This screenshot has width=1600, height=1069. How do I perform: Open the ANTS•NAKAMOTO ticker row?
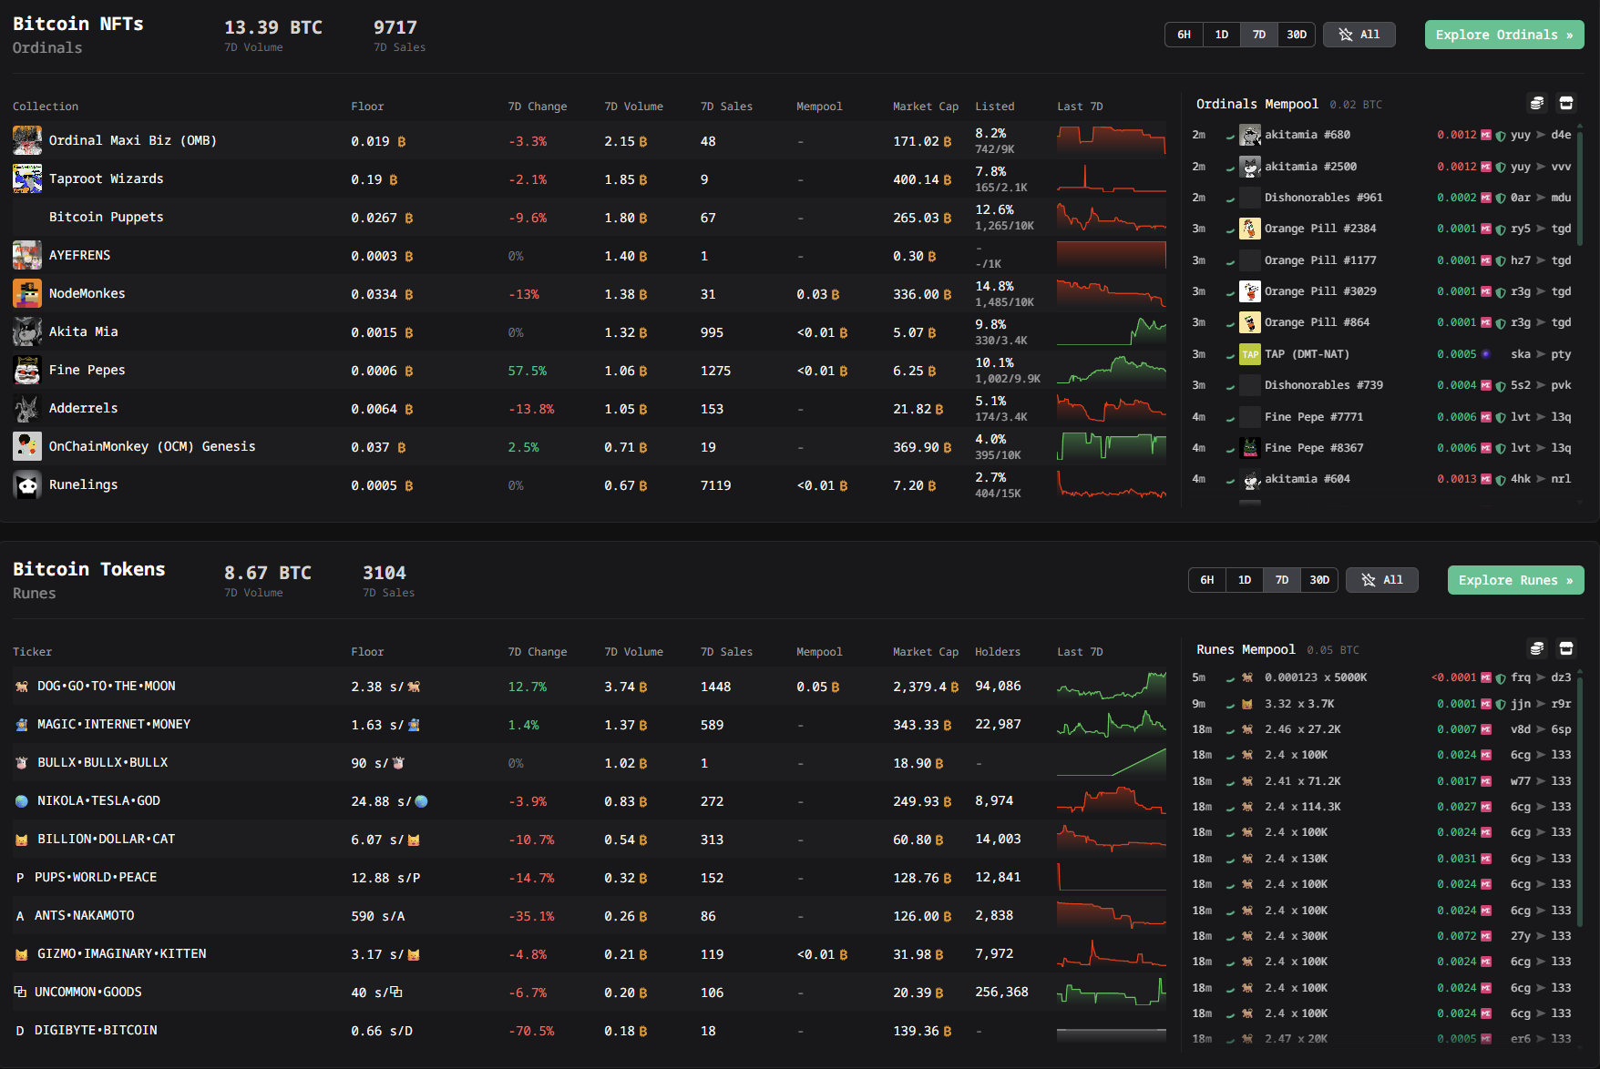tap(590, 916)
